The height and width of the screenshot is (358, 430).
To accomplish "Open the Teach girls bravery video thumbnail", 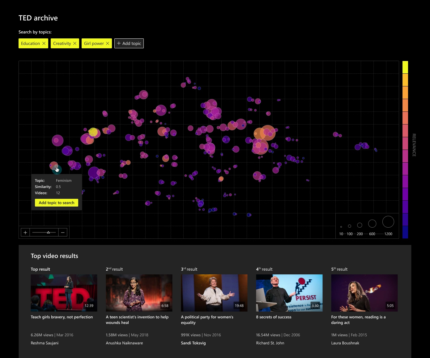I will (64, 293).
